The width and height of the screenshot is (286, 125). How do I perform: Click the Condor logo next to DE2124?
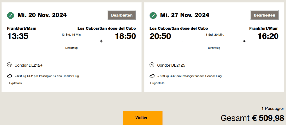(x=10, y=65)
